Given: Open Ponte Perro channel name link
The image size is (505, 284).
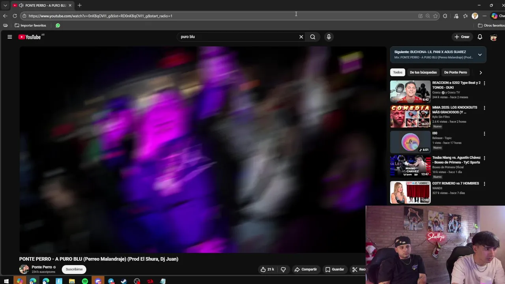Looking at the screenshot, I should click(42, 267).
